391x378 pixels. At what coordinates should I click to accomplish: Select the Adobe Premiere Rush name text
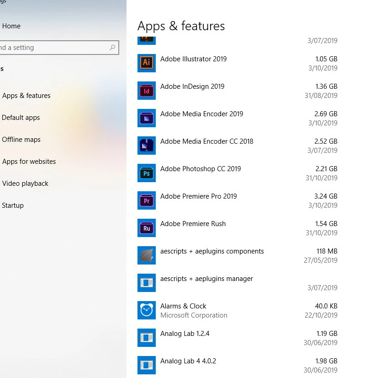pyautogui.click(x=193, y=224)
